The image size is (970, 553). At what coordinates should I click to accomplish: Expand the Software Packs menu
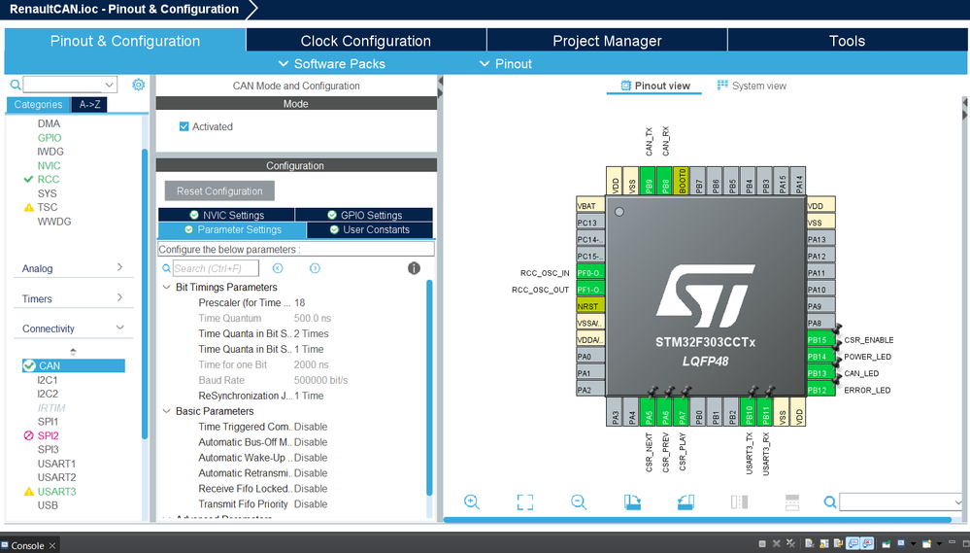331,64
